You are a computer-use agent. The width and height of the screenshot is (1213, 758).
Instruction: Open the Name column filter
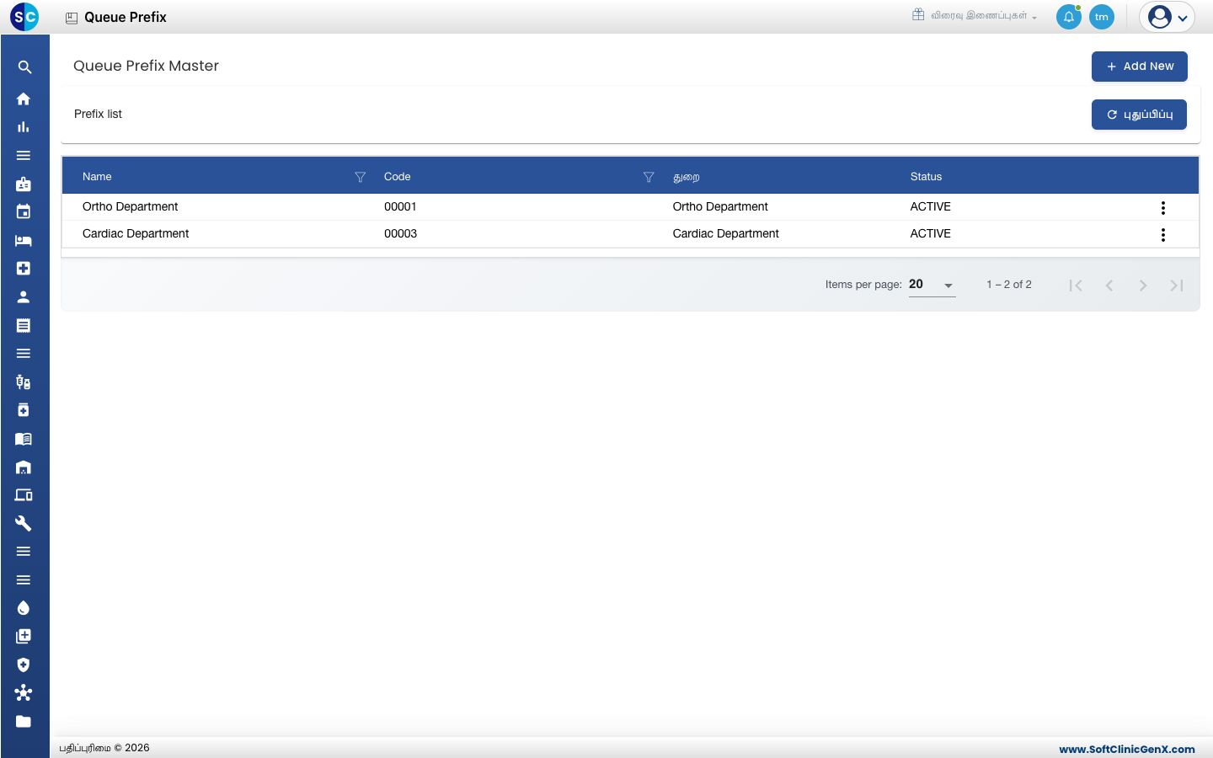pos(361,177)
